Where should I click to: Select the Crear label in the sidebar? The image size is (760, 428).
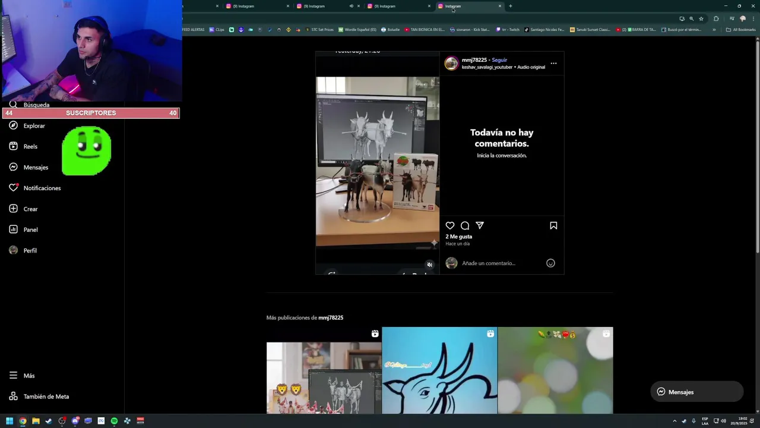coord(30,209)
